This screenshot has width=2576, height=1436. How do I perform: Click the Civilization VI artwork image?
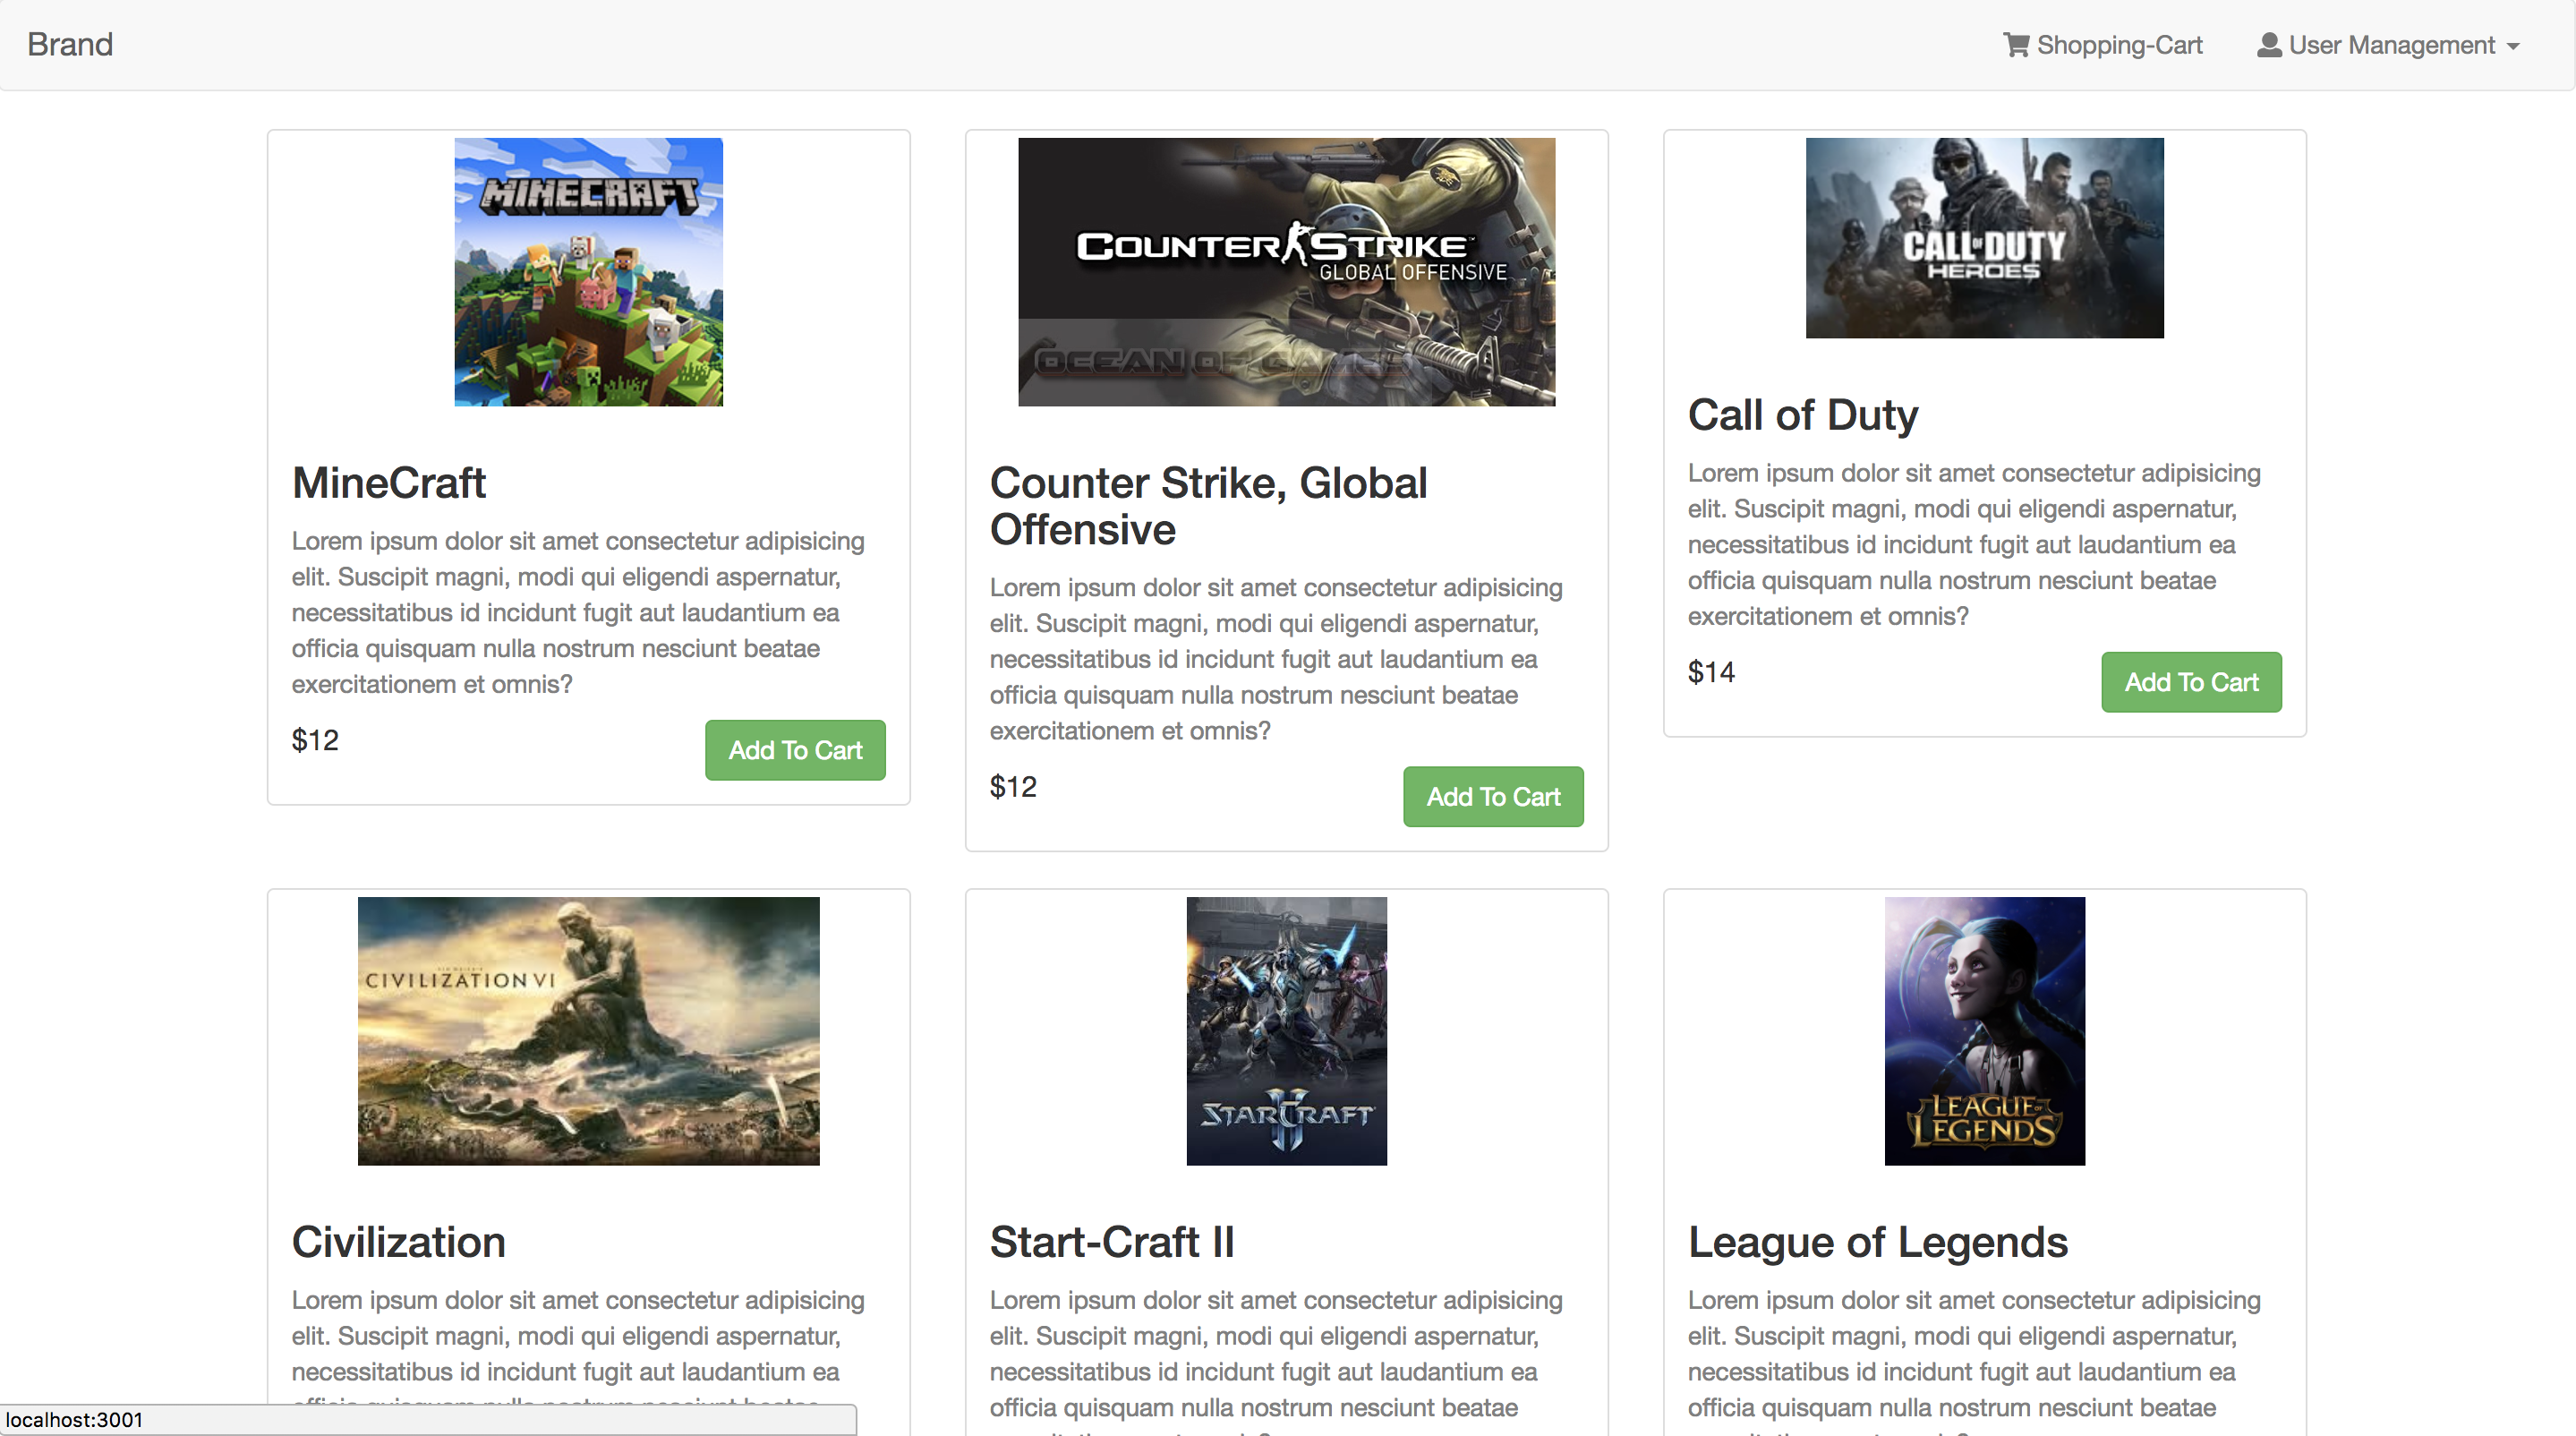coord(588,1030)
